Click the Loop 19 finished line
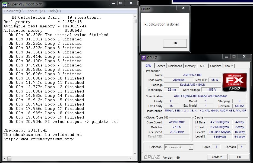Image resolution: width=253 pixels, height=163 pixels. 46,117
